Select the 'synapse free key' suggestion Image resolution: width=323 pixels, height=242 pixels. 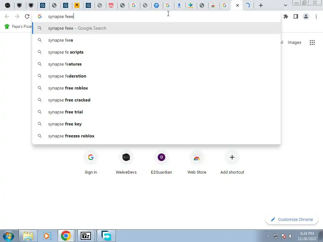pyautogui.click(x=156, y=124)
